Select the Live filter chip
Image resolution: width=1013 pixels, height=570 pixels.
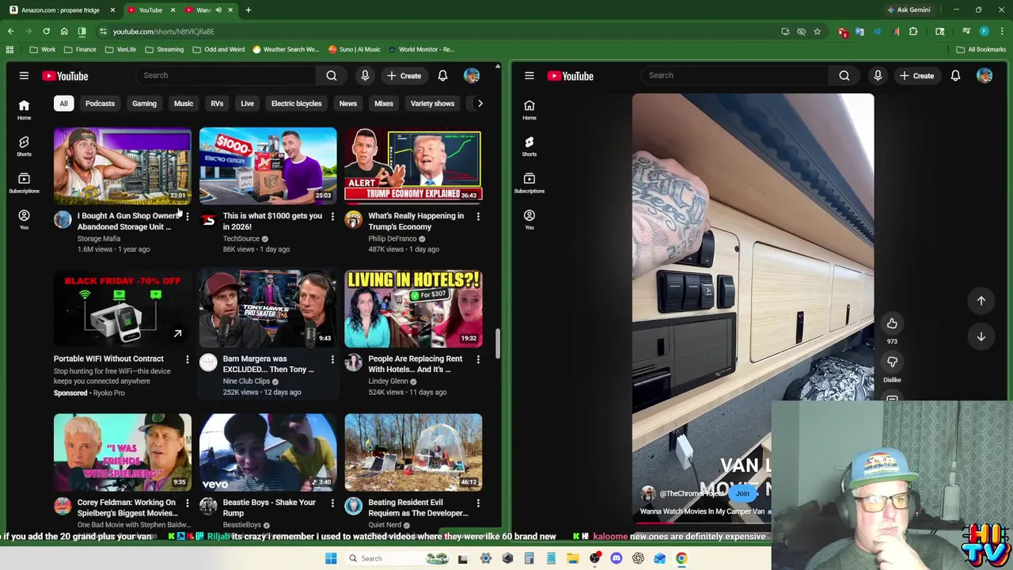pyautogui.click(x=247, y=104)
